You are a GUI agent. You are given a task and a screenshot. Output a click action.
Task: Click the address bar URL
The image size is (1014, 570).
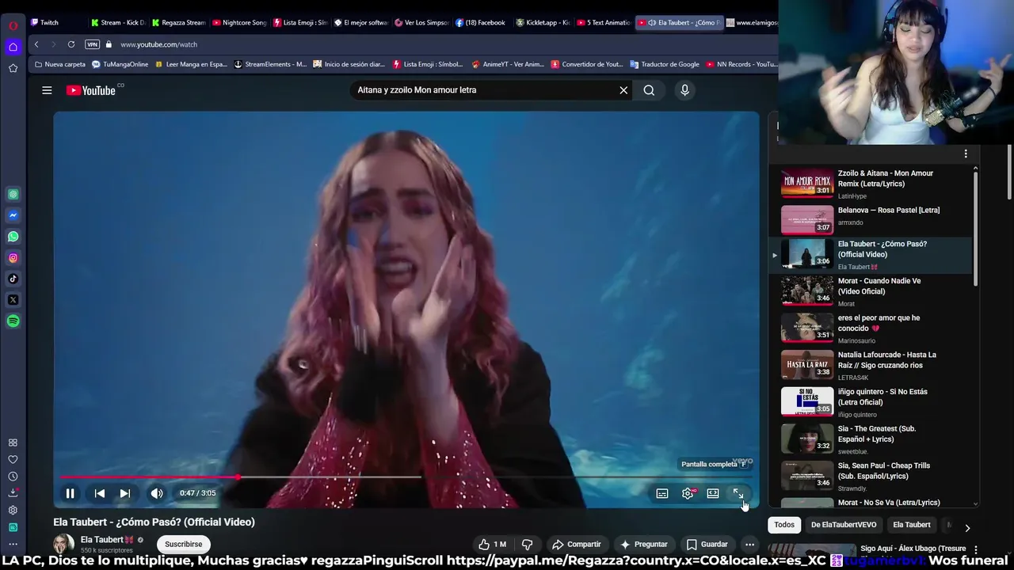[x=158, y=44]
